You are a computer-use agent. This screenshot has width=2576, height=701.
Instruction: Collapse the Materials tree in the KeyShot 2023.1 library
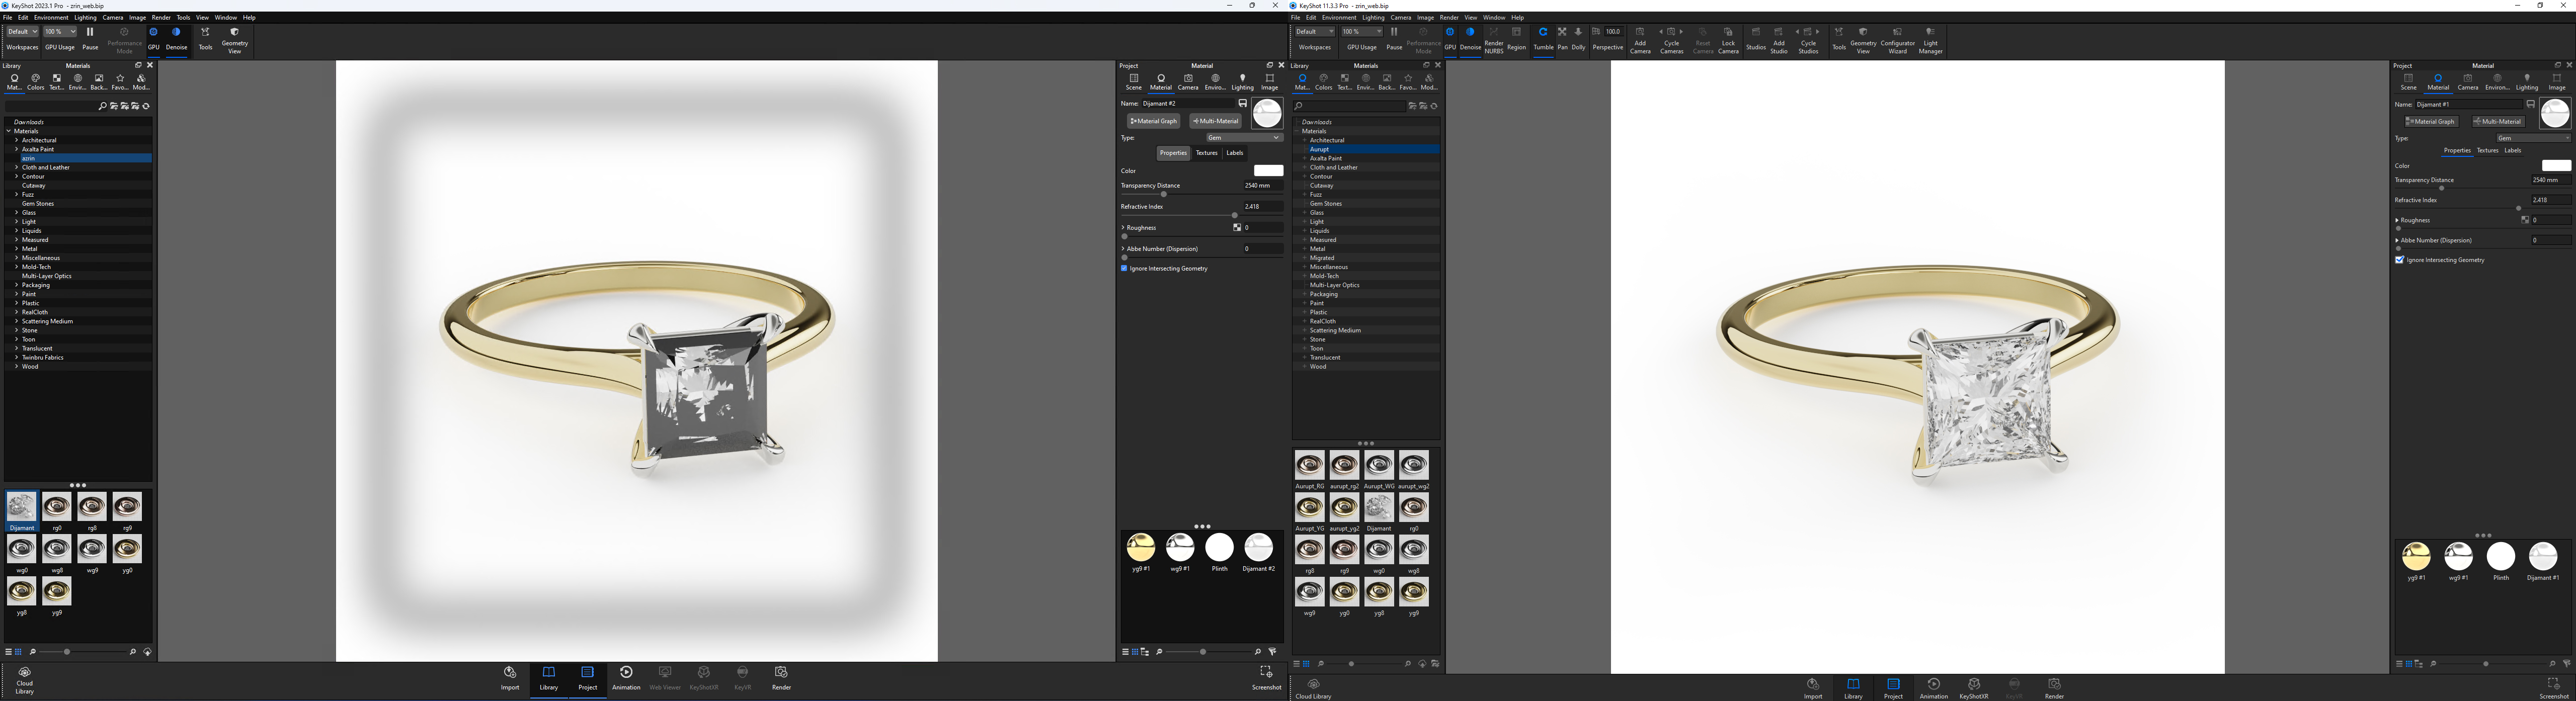(9, 131)
